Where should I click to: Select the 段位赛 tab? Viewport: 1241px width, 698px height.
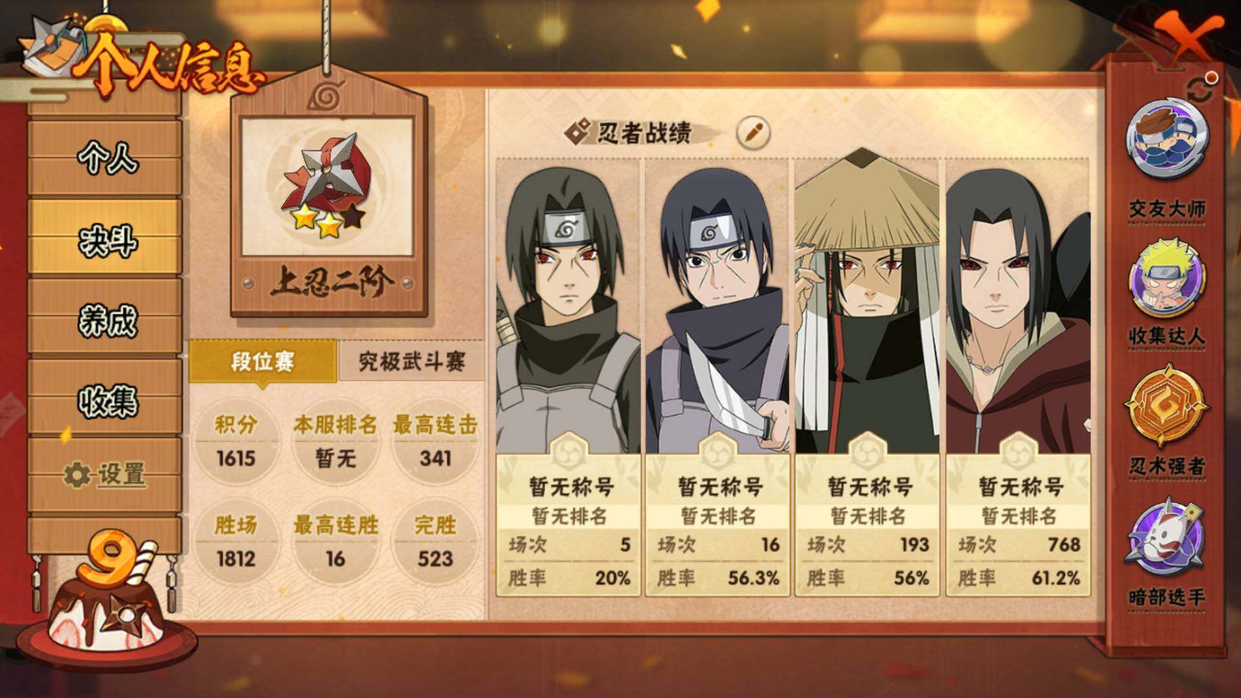(x=262, y=361)
